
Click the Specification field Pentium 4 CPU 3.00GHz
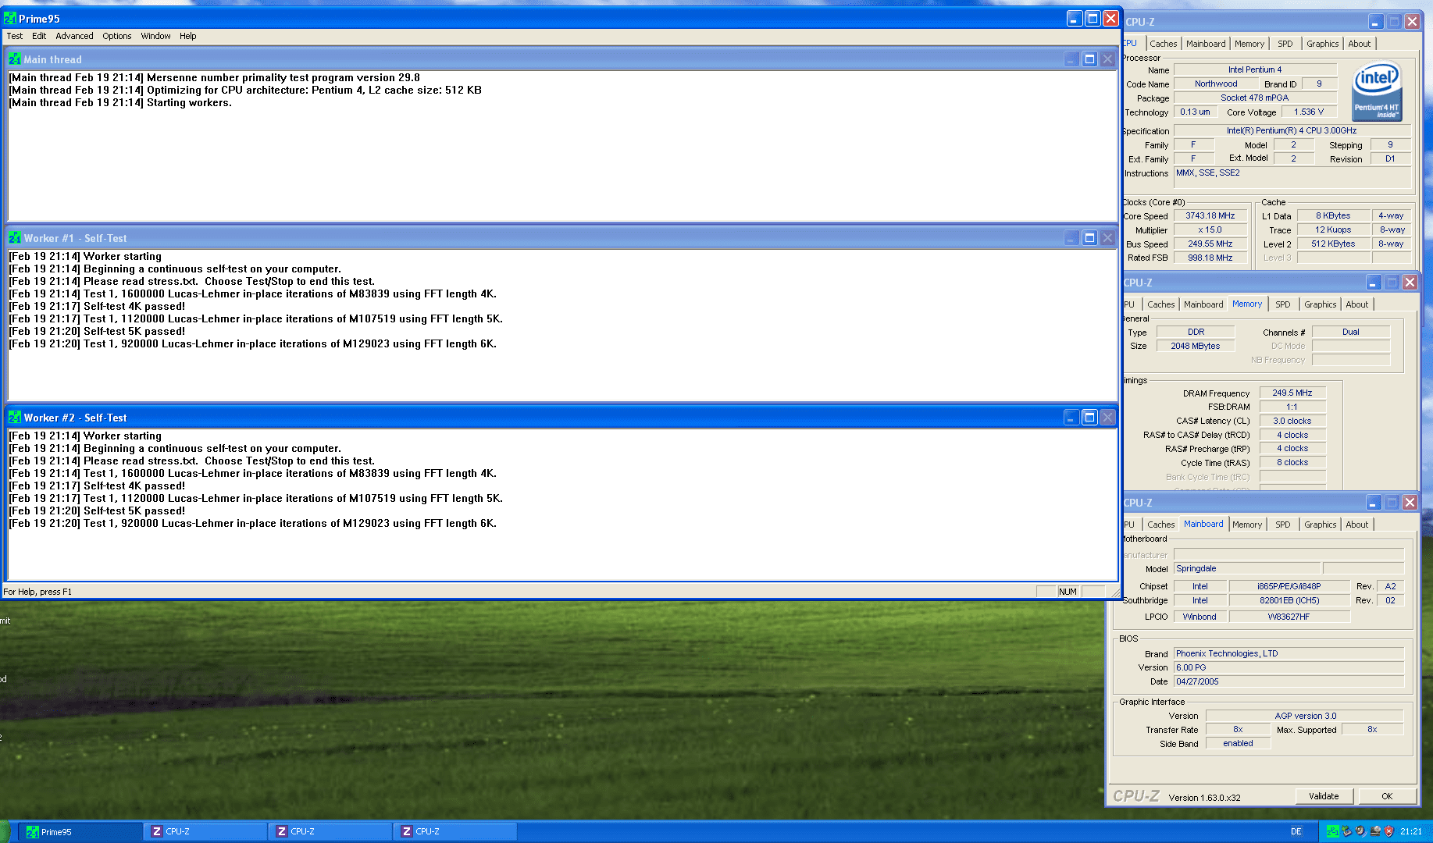click(1292, 131)
